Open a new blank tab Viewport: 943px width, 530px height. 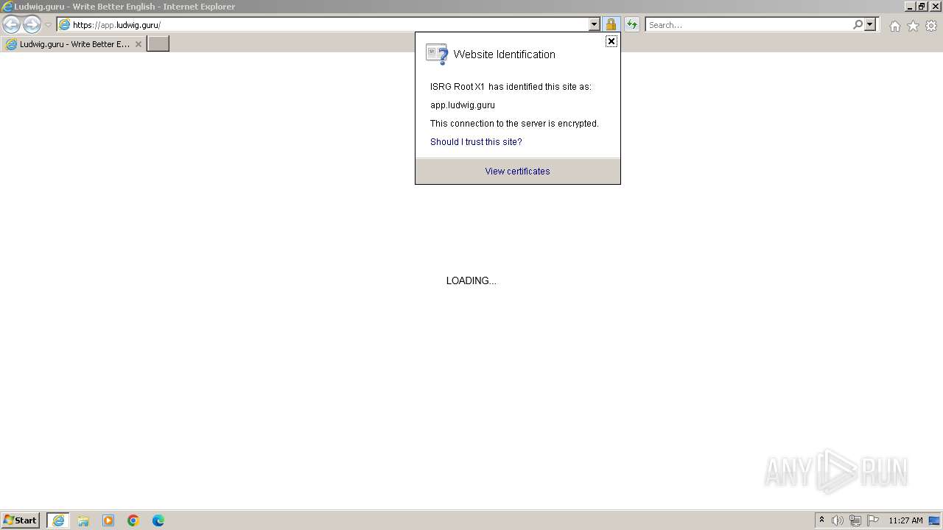[158, 44]
